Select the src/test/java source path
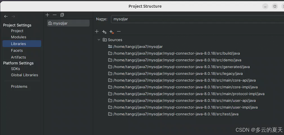The width and height of the screenshot is (284, 135). click(176, 114)
